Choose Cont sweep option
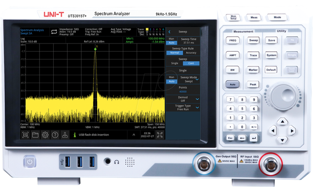 pos(191,63)
